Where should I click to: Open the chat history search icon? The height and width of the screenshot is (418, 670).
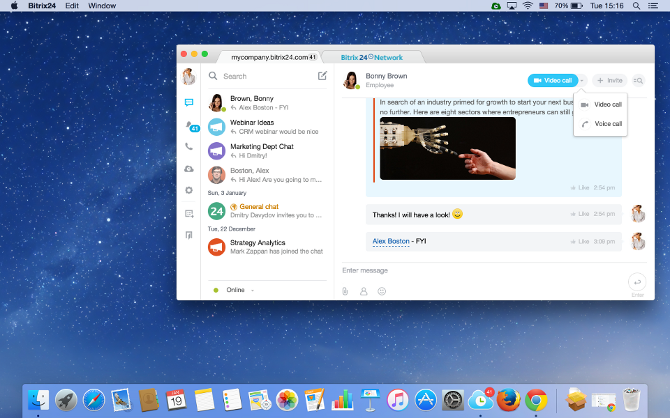(x=637, y=81)
